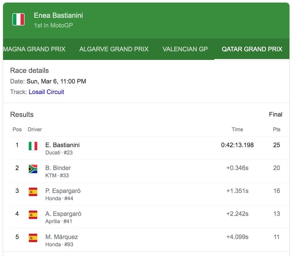Click the Final label above the points column

click(275, 115)
